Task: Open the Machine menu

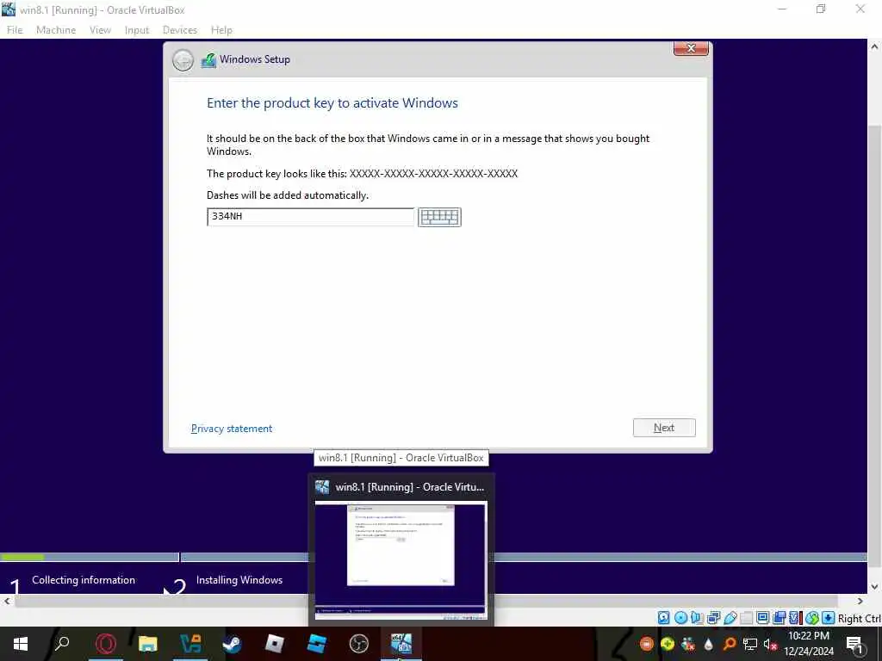Action: click(x=56, y=30)
